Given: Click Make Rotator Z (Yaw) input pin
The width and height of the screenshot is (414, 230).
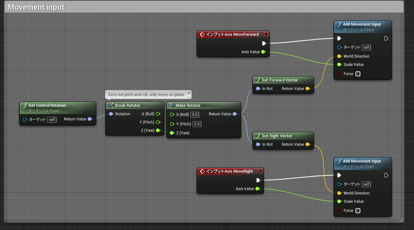Looking at the screenshot, I should coord(172,133).
